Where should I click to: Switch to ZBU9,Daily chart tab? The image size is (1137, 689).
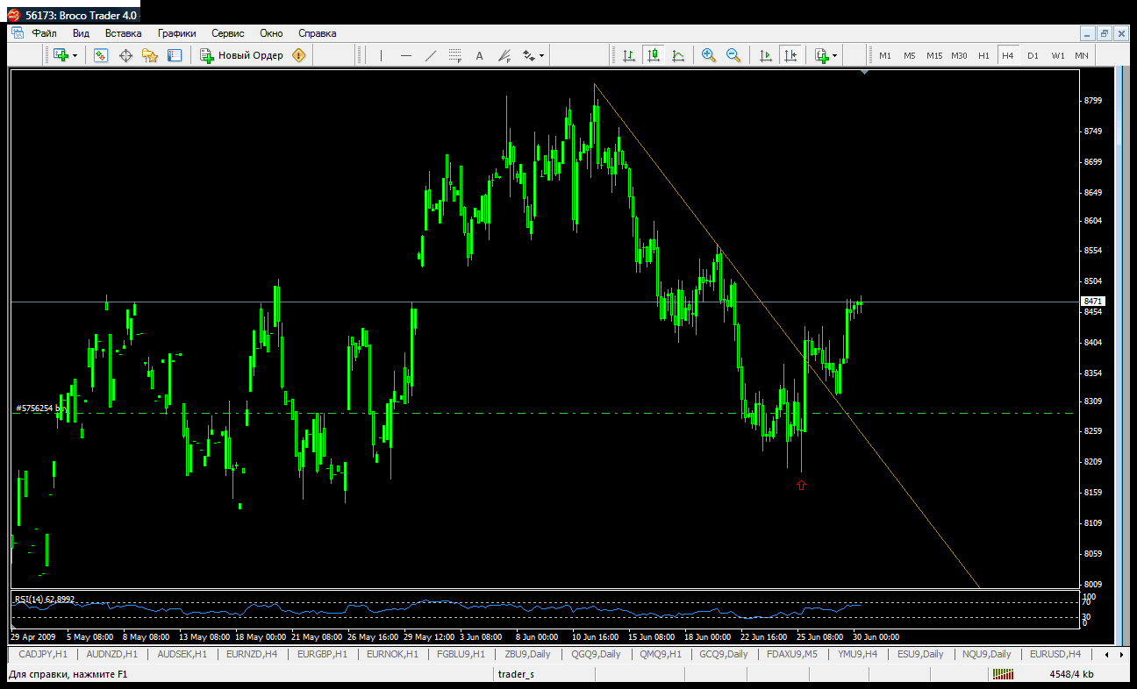(528, 654)
